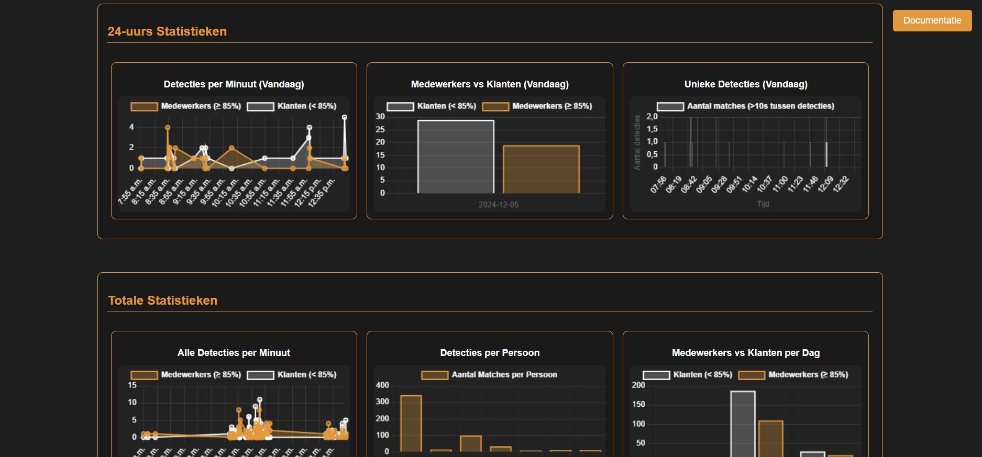This screenshot has height=457, width=982.
Task: Click the orange Medewerkers bar for 2024-12-05
Action: coord(541,170)
